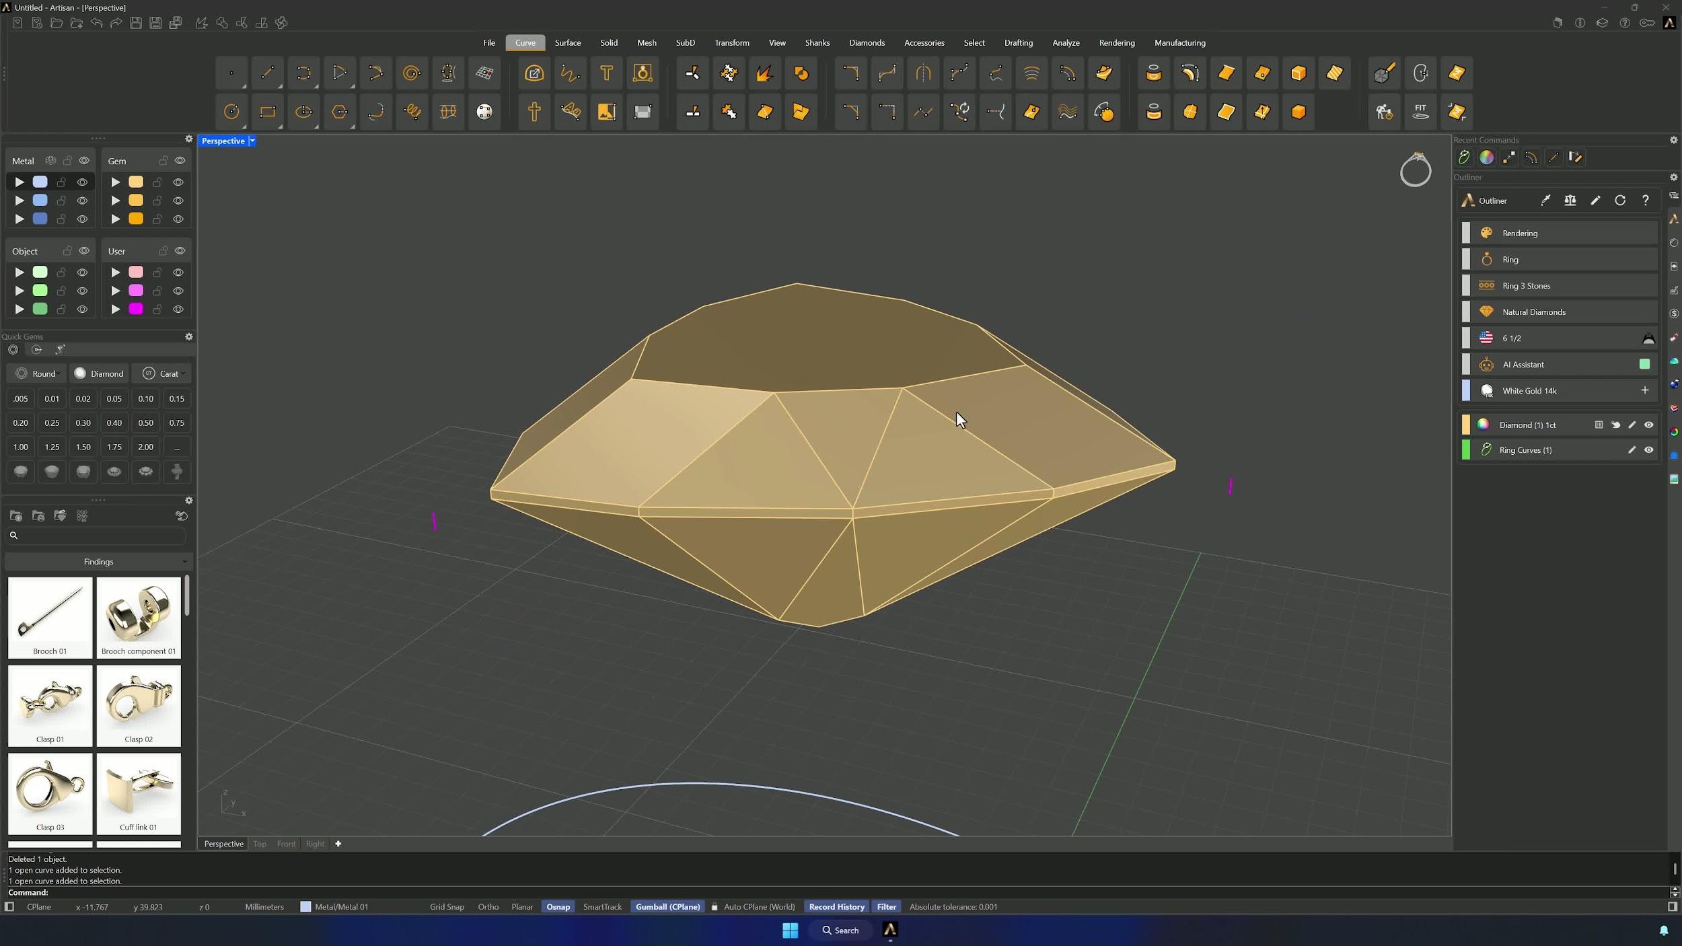Expand the first Object layer row arrow
Viewport: 1682px width, 946px height.
point(20,272)
